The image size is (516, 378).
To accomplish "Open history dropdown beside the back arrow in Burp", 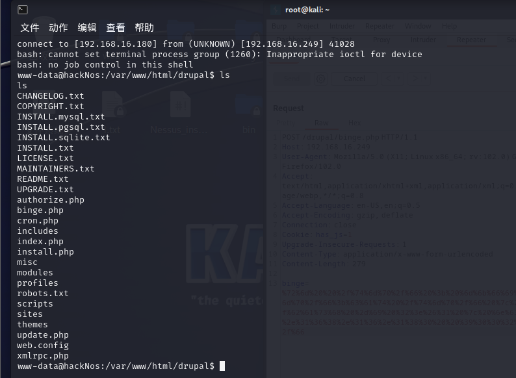I will (398, 79).
